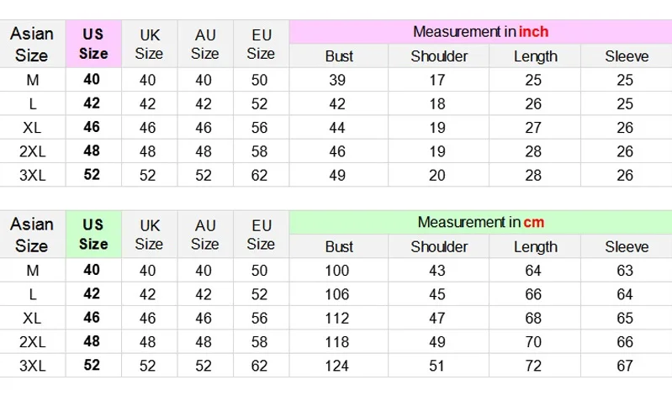Screen dimensions: 672x401
Task: Click shoulder value 20 in inch table
Action: [x=437, y=175]
